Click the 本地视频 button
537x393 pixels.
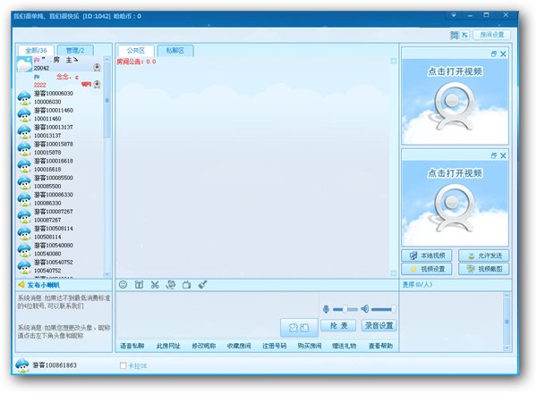click(427, 255)
